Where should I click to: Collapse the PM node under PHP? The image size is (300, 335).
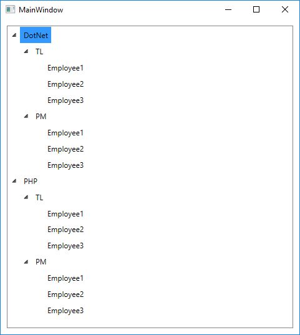[x=26, y=262]
